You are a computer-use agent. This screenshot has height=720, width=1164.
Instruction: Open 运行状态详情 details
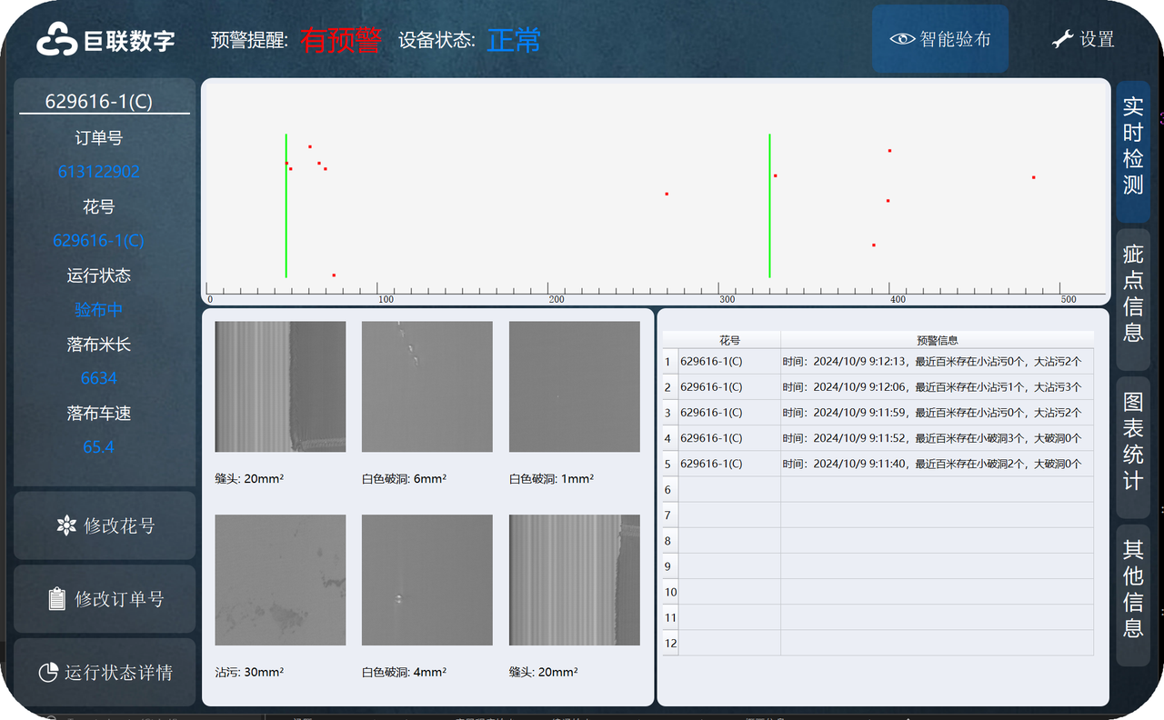105,673
